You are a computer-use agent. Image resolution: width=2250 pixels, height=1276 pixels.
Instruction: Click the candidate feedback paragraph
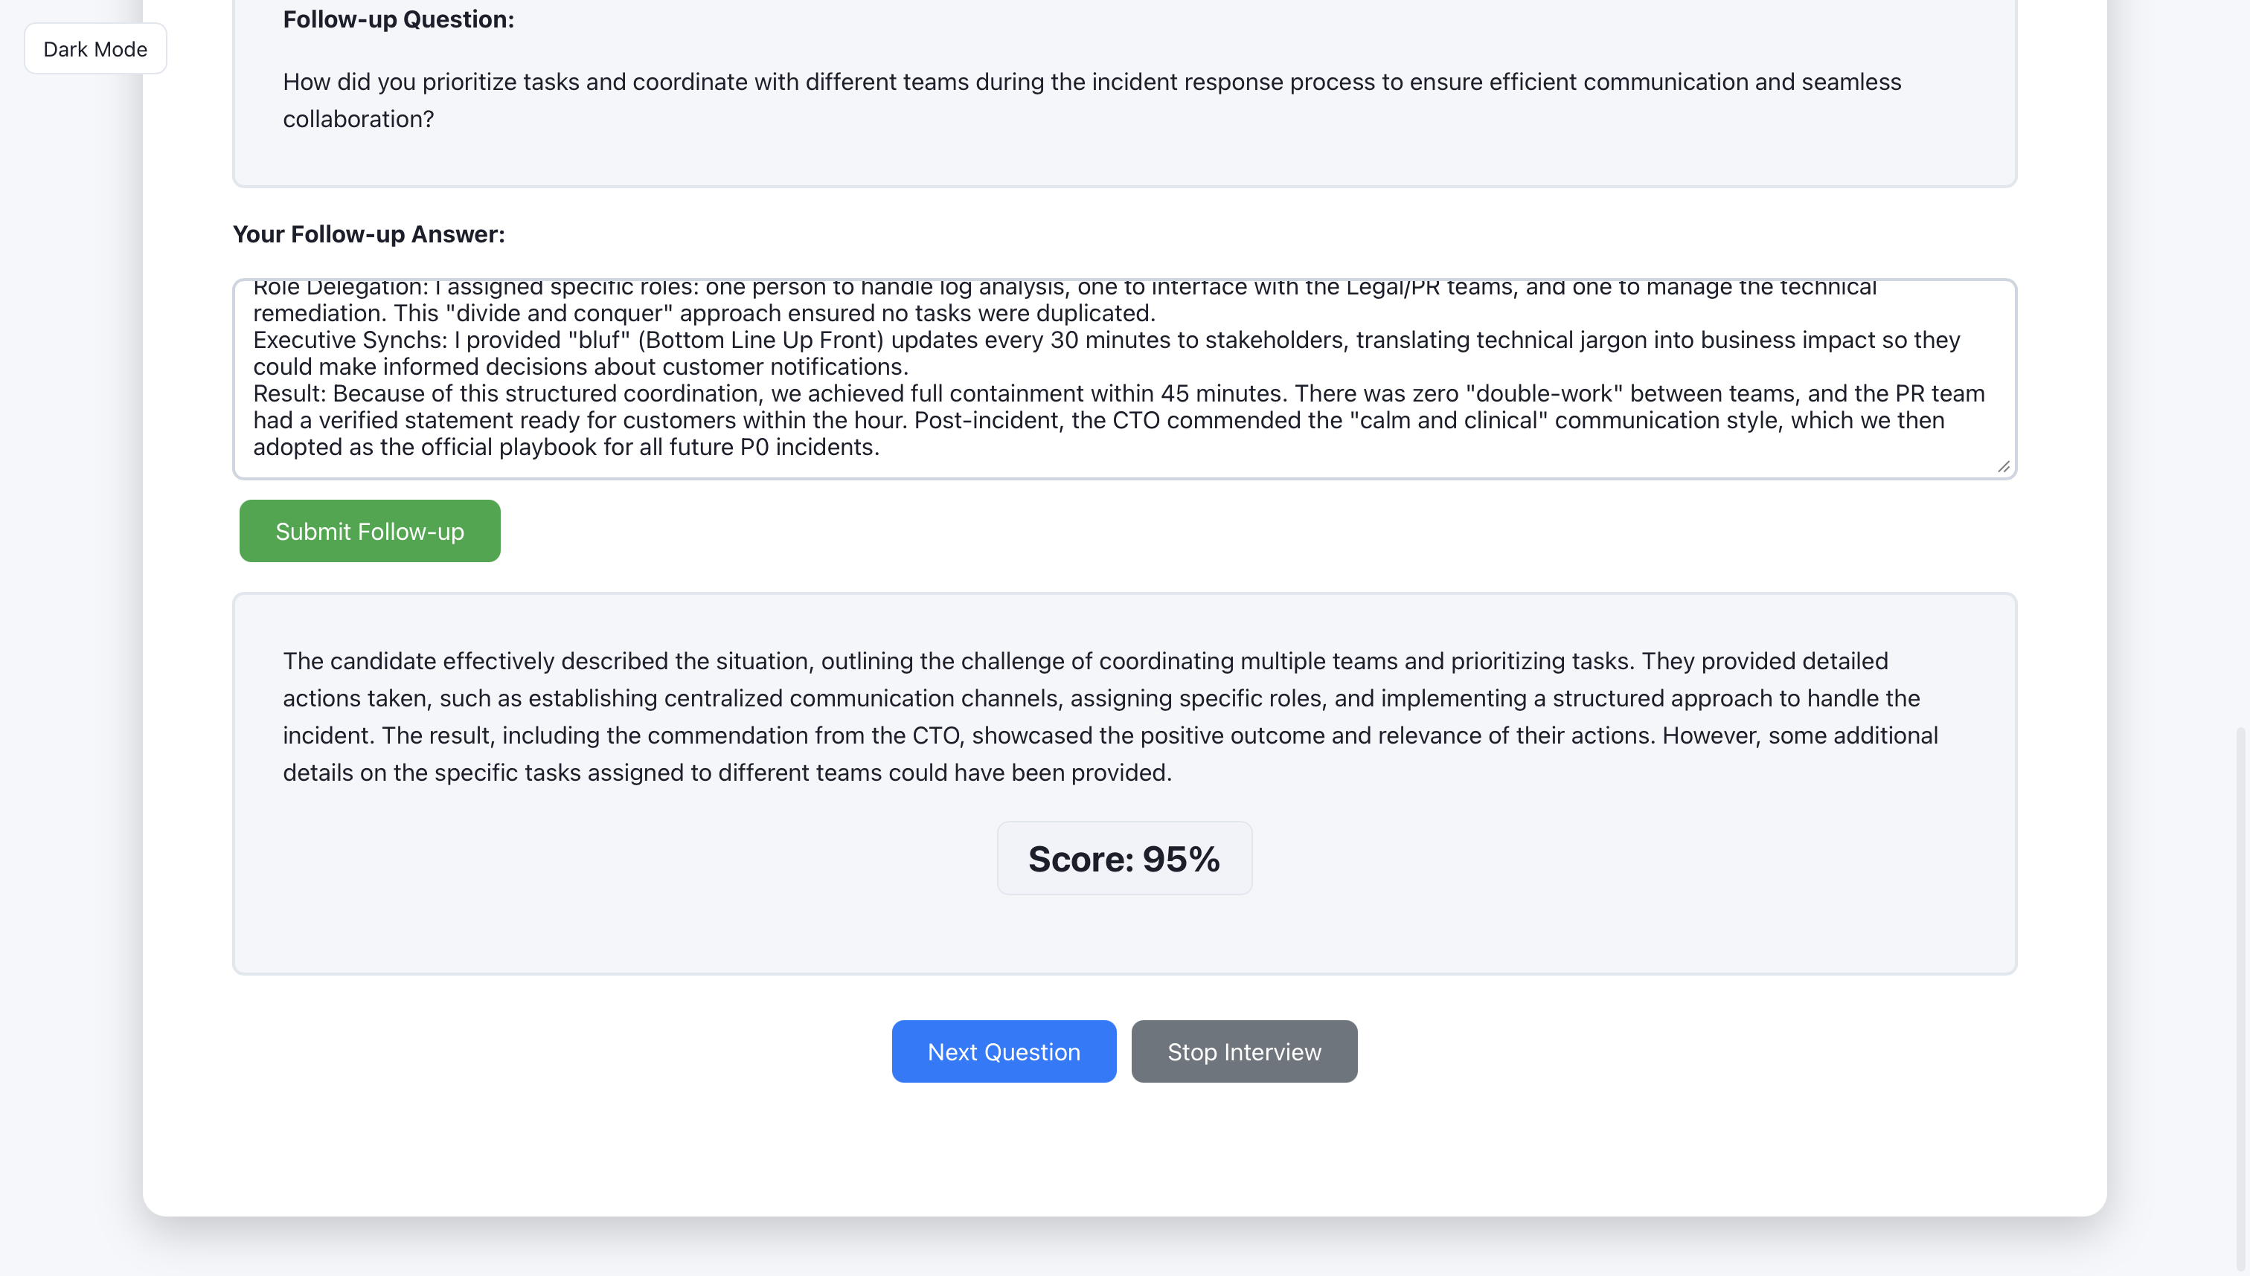1110,716
